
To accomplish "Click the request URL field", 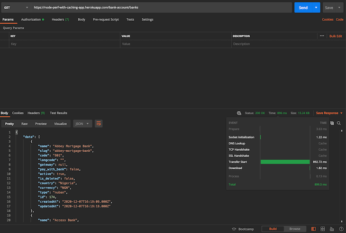I will [x=161, y=8].
